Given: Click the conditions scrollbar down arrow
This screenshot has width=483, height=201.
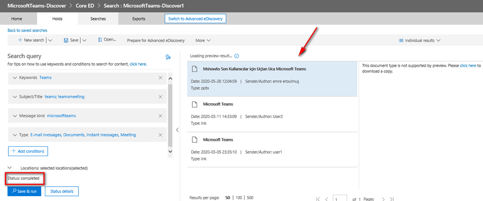Looking at the screenshot, I should pyautogui.click(x=171, y=151).
